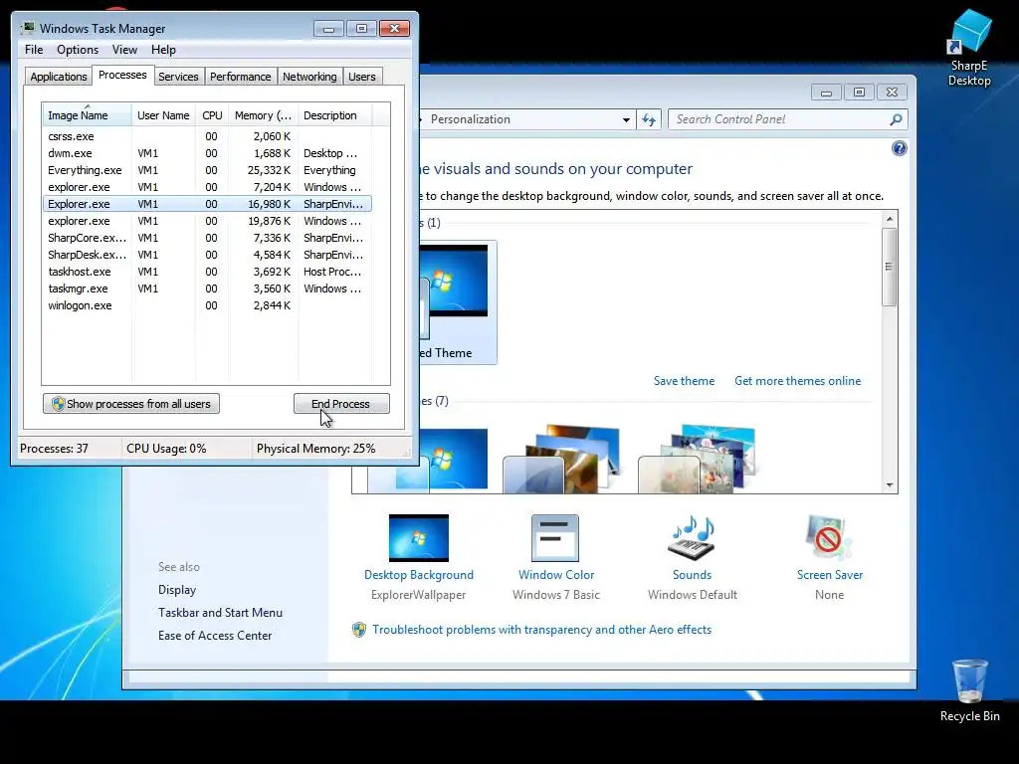Click the Task Manager title bar icon
This screenshot has width=1019, height=764.
tap(27, 29)
